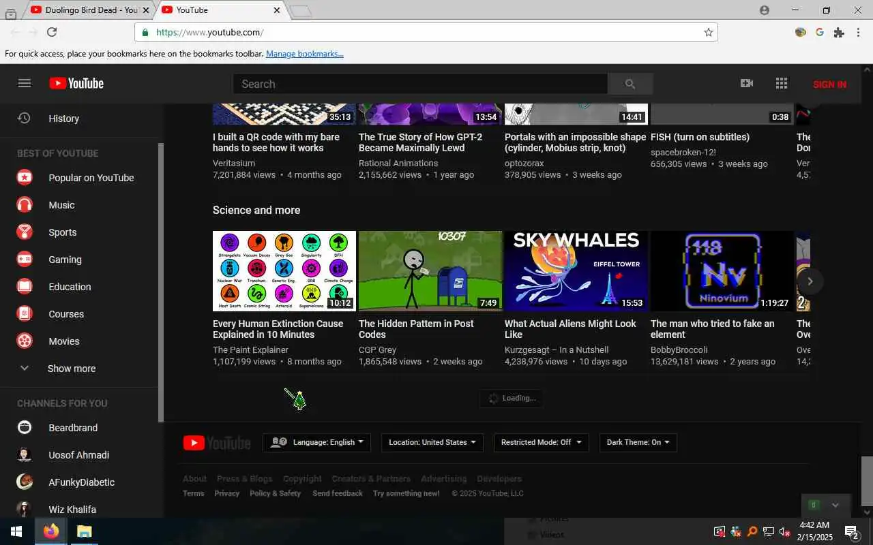Click the taskbar clock showing 4:42 AM
Screen dimensions: 873x545
[x=814, y=531]
